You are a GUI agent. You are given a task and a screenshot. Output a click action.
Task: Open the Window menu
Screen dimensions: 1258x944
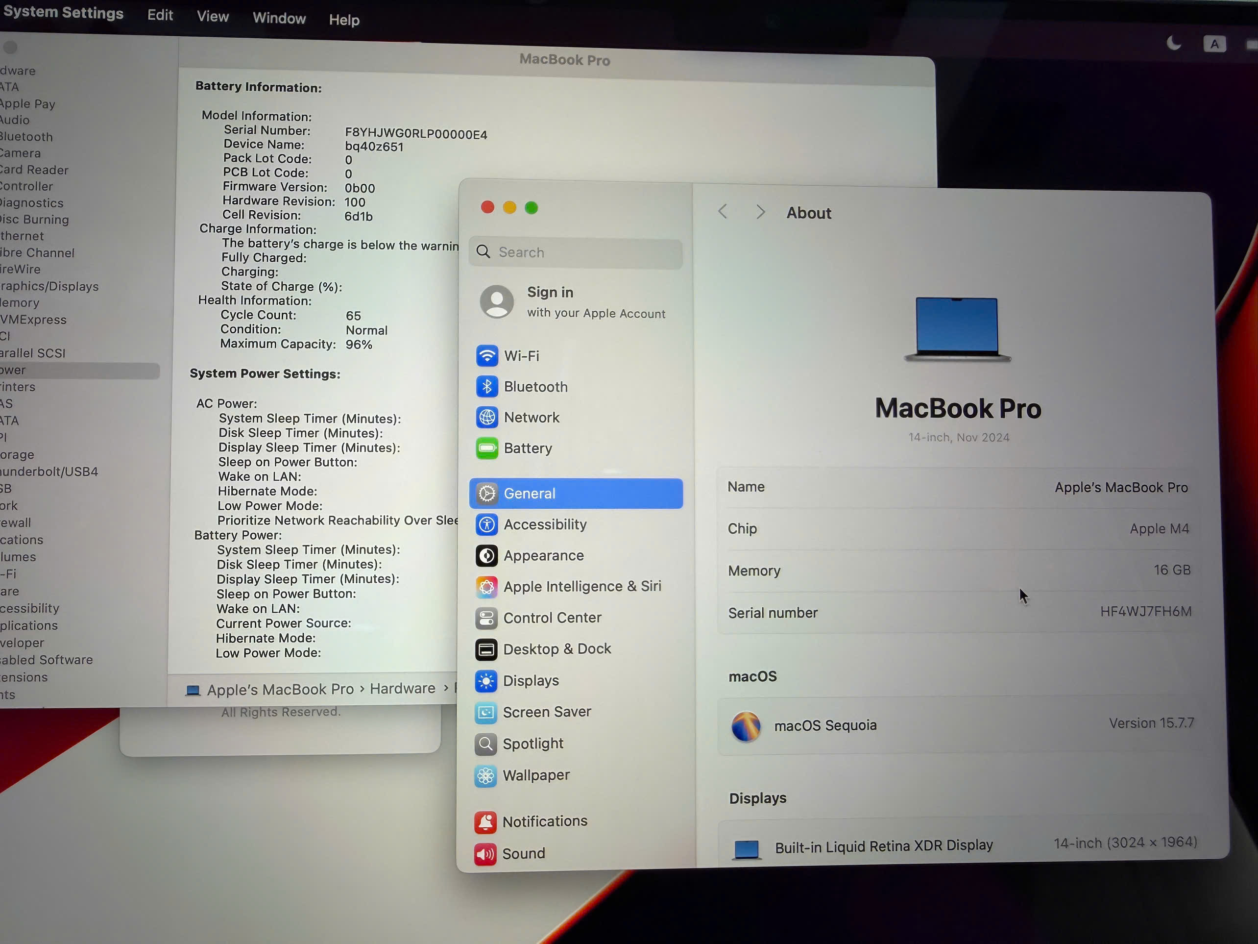(279, 18)
